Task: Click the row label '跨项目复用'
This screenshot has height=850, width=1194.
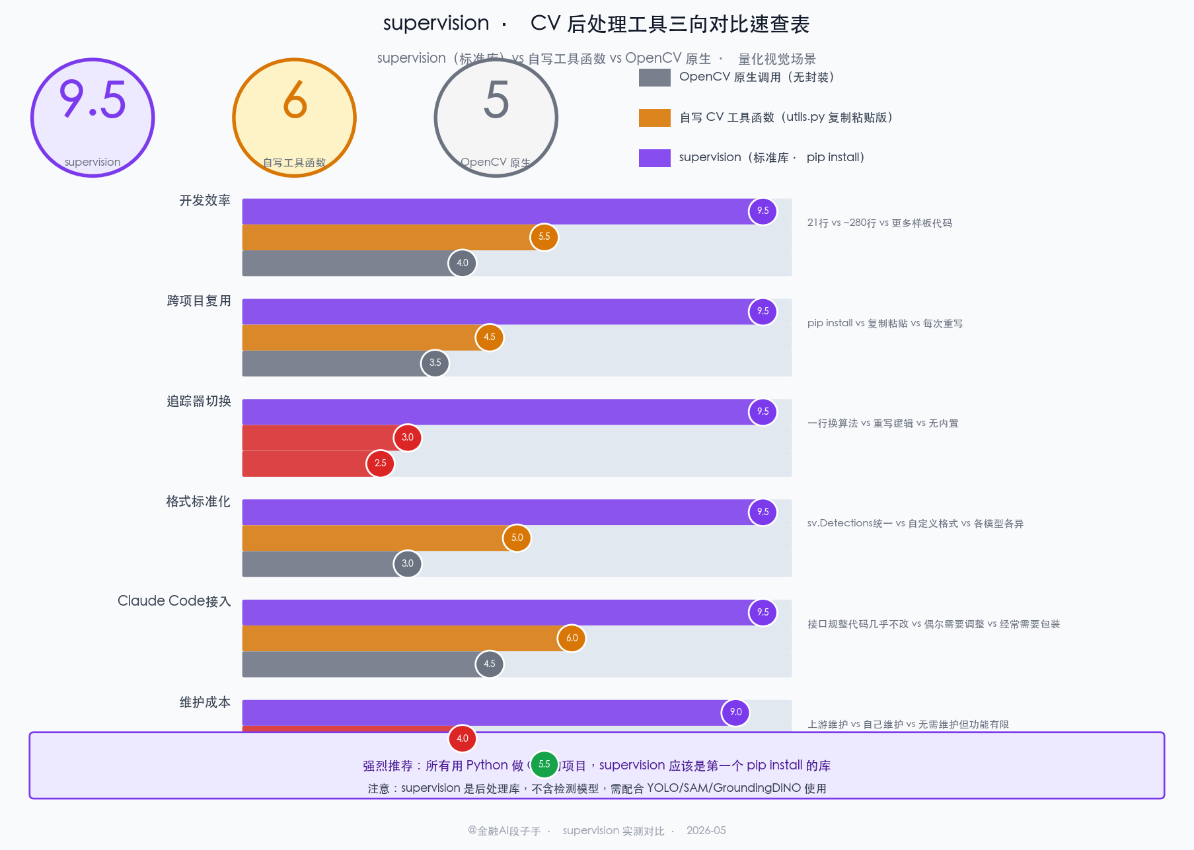Action: [x=199, y=301]
